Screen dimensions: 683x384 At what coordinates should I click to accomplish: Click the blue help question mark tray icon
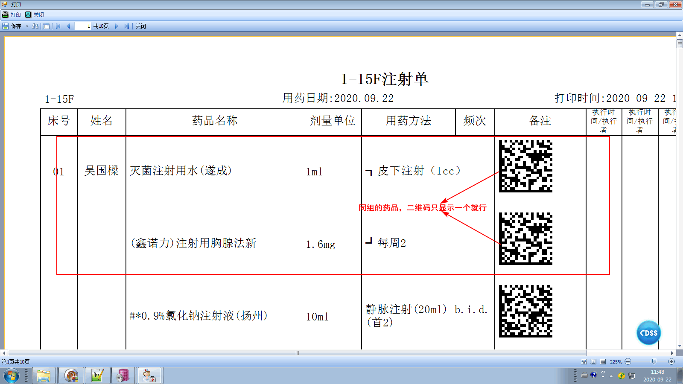click(x=594, y=375)
